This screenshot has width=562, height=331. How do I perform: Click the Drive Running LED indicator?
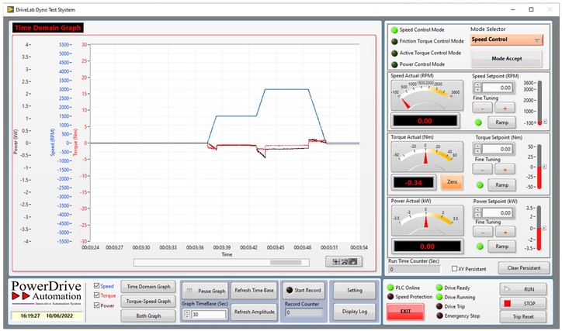[439, 297]
